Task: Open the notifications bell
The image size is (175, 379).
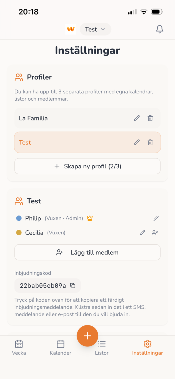Action: [x=159, y=29]
